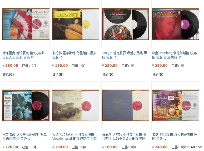Open the Brahms Steinberg Pittsburgh Symphony image

coord(175,24)
